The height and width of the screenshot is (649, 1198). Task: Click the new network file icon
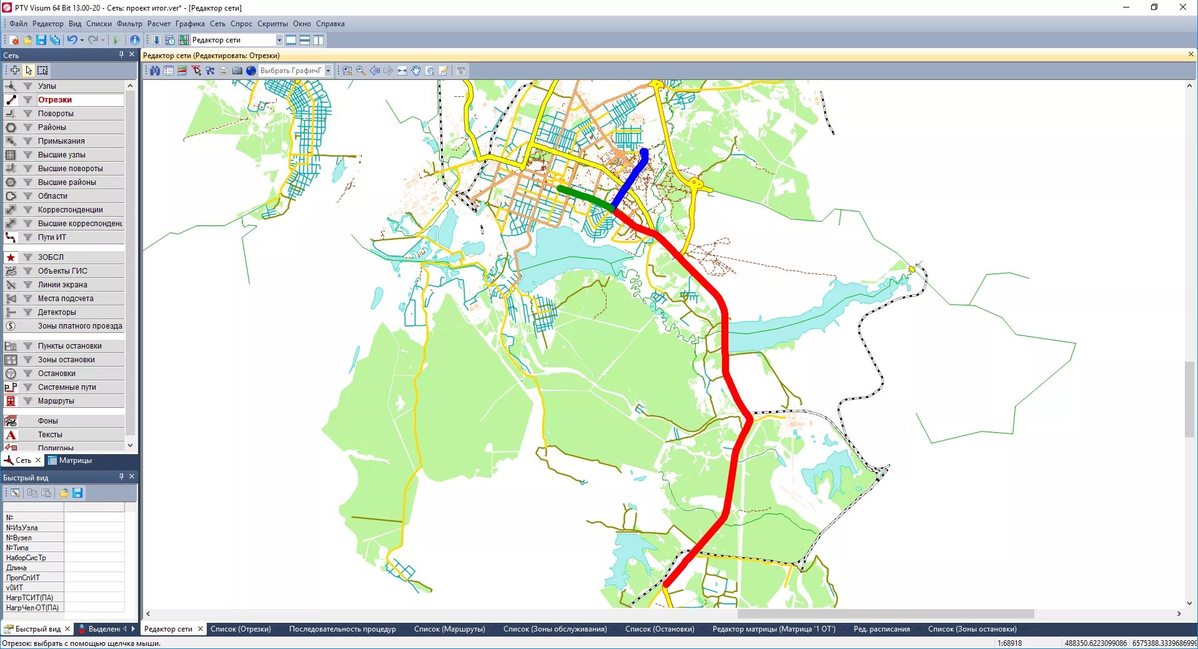tap(14, 40)
